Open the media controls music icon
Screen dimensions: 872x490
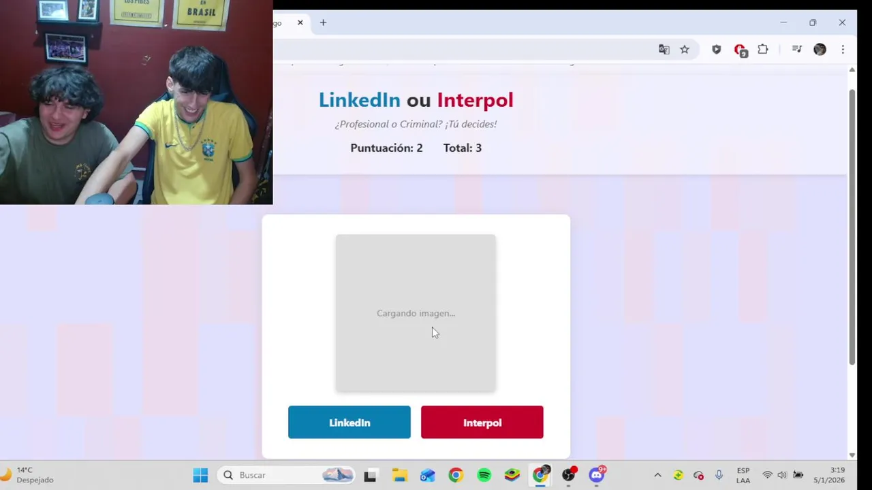(796, 49)
